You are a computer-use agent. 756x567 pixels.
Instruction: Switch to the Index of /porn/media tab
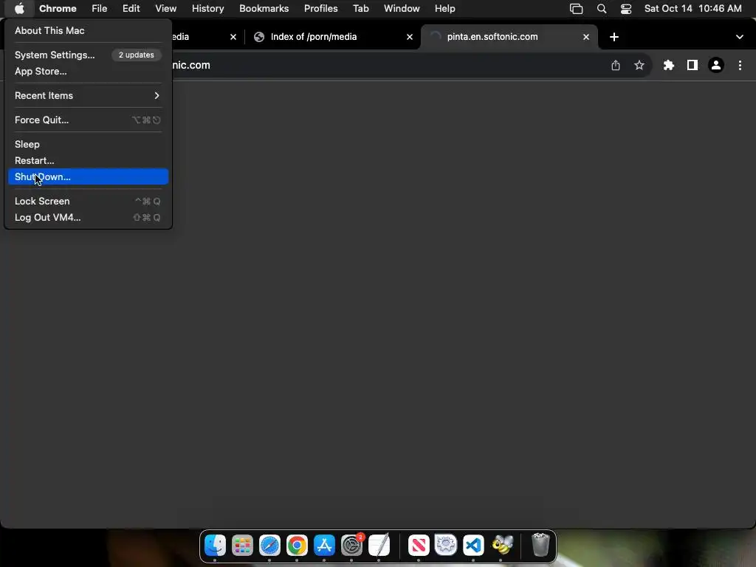(333, 37)
